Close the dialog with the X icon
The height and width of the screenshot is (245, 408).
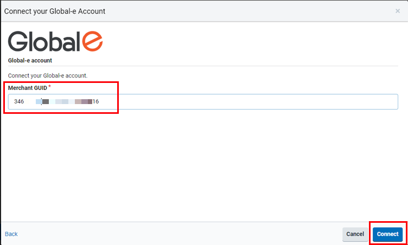click(397, 11)
